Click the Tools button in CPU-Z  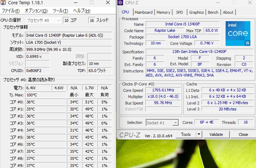(x=186, y=134)
